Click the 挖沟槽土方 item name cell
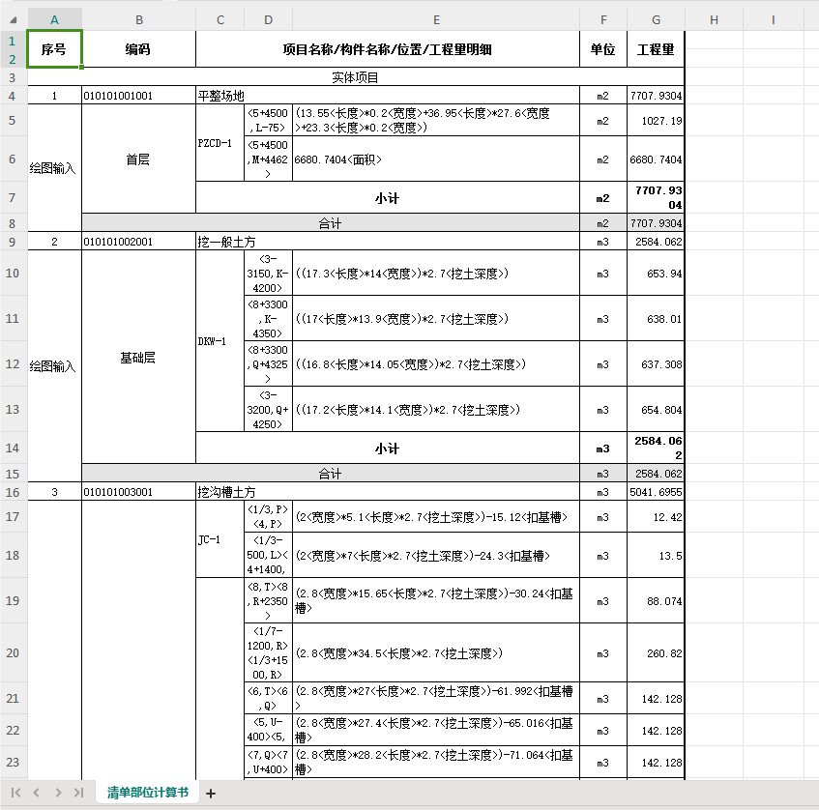The height and width of the screenshot is (810, 819). [388, 491]
